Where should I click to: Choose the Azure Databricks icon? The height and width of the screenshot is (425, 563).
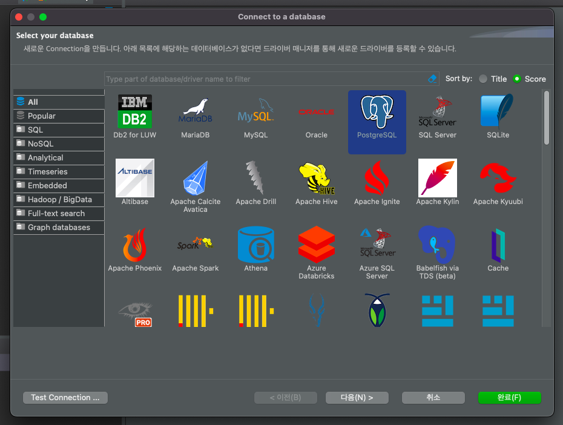pos(317,245)
